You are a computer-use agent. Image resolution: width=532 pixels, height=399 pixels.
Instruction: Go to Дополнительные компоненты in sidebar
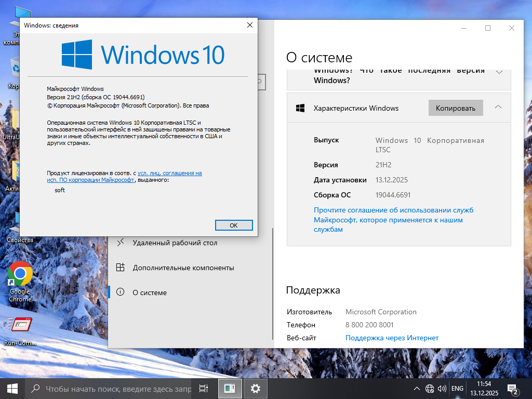tap(183, 268)
